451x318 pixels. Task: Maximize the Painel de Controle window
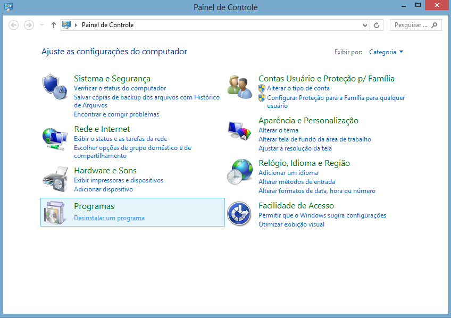(418, 5)
